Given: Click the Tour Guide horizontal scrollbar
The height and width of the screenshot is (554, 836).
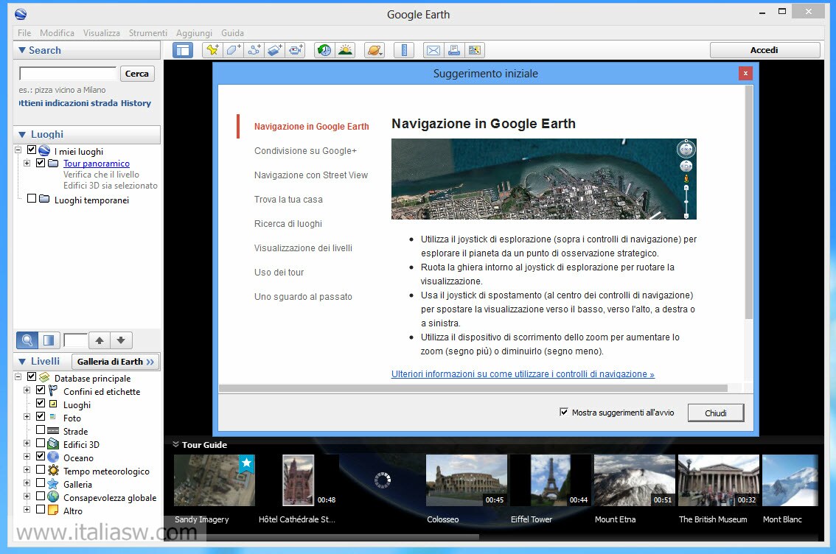Looking at the screenshot, I should pyautogui.click(x=326, y=538).
